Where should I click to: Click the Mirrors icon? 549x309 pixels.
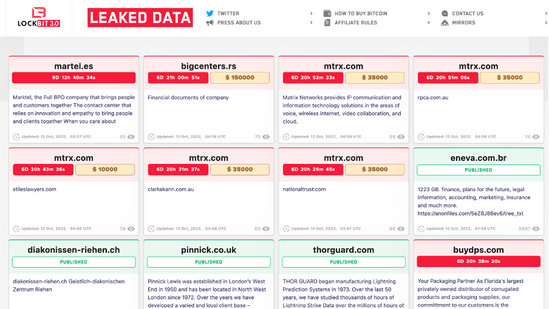coord(445,22)
